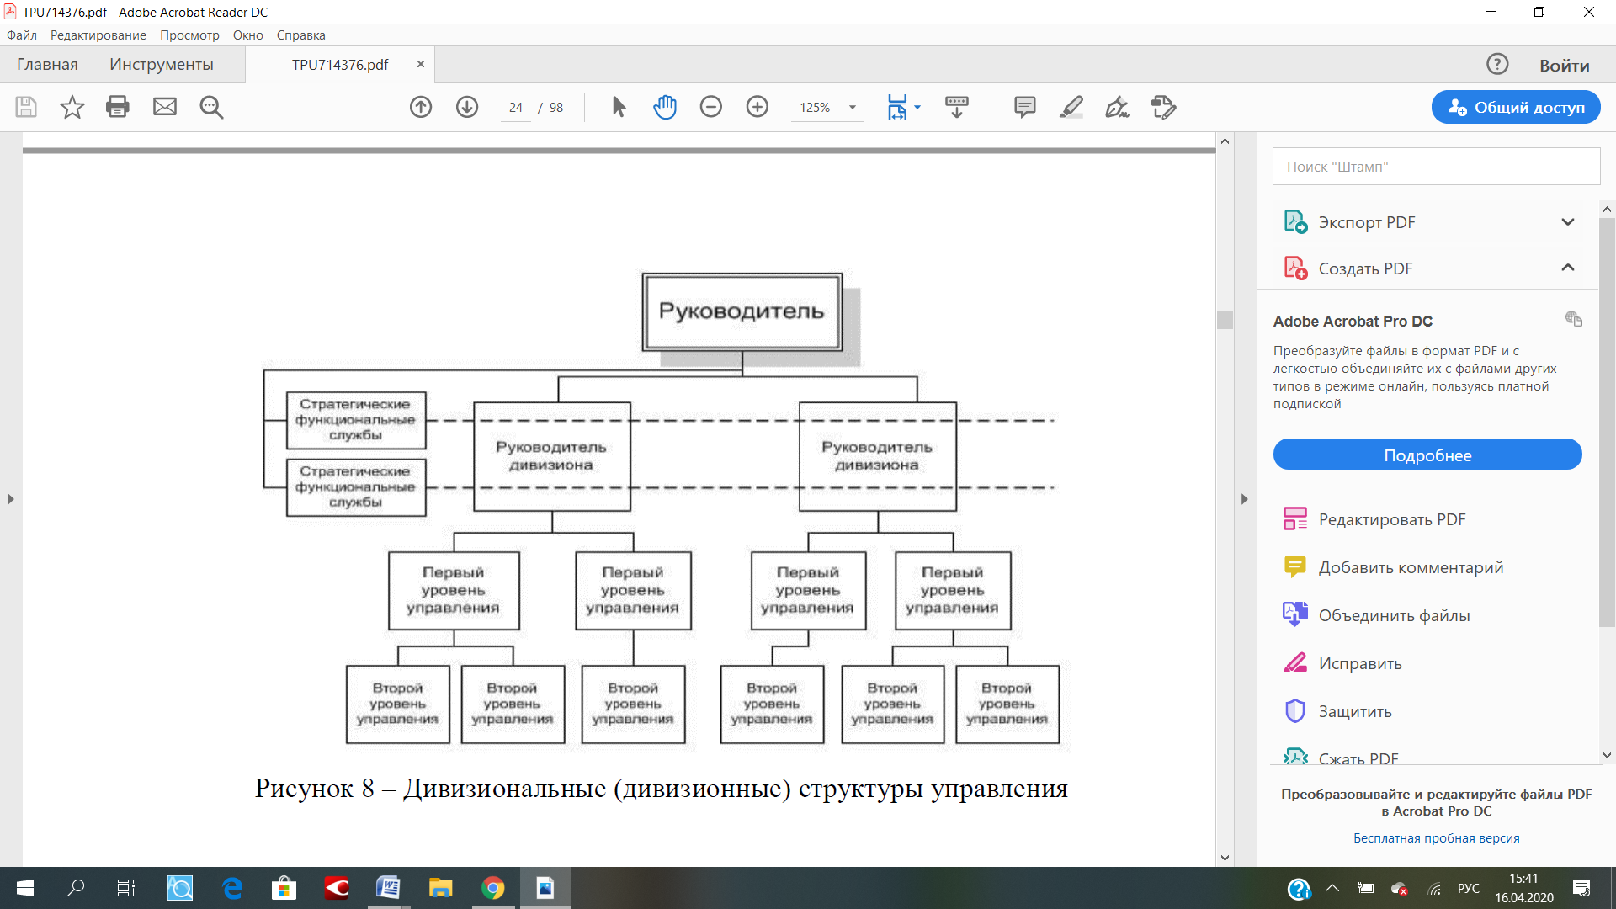Bookmark the file with the star icon
The height and width of the screenshot is (909, 1616).
pos(72,107)
